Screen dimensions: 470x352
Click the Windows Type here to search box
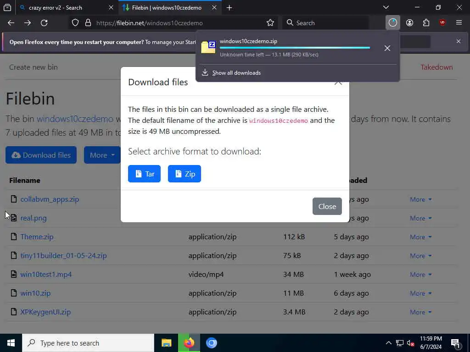pyautogui.click(x=88, y=343)
